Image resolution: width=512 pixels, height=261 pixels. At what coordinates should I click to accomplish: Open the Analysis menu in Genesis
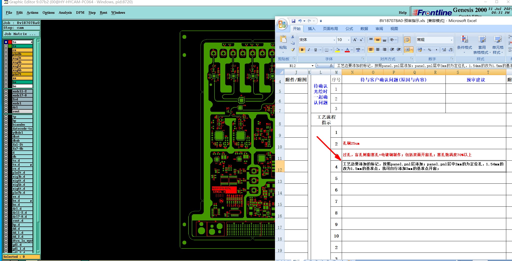(x=65, y=13)
